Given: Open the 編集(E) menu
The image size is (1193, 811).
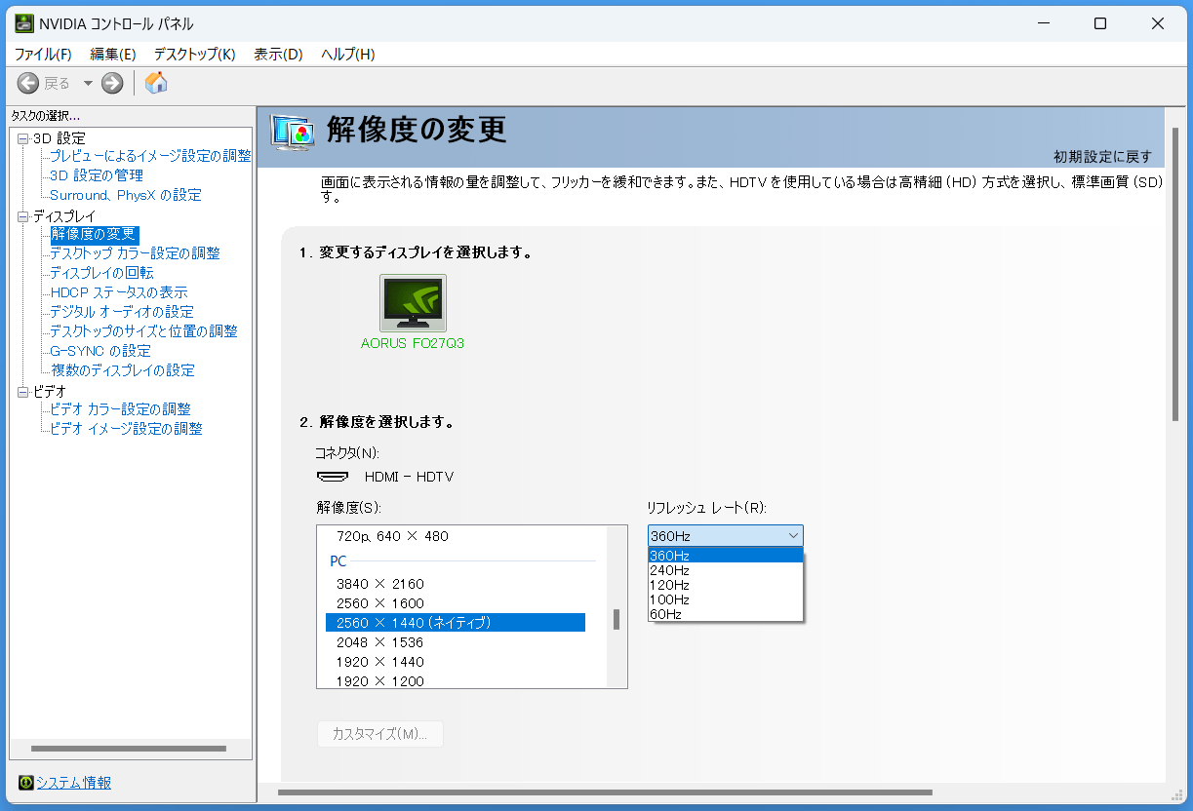Looking at the screenshot, I should tap(113, 54).
